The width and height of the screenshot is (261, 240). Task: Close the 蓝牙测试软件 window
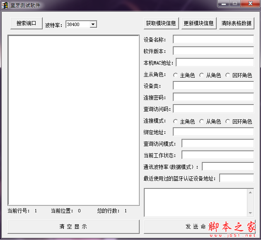250,3
